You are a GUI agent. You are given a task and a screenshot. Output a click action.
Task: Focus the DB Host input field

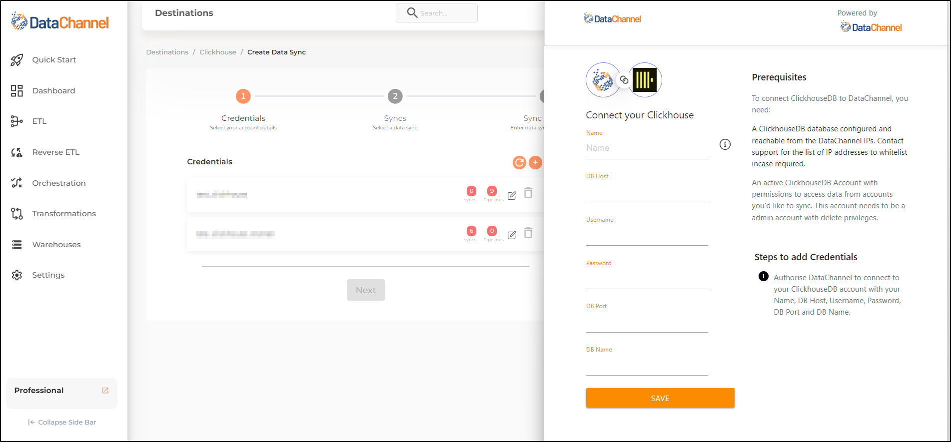(x=647, y=192)
